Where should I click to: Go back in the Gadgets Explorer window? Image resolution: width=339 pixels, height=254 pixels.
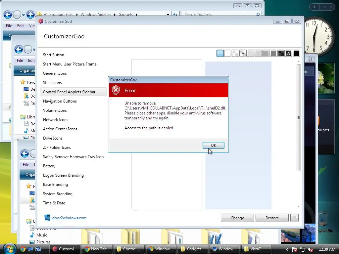(x=8, y=15)
